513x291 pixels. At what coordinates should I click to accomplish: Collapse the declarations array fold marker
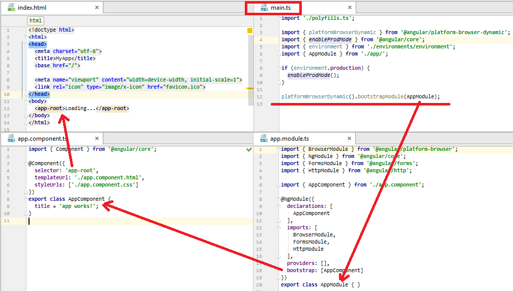click(279, 206)
